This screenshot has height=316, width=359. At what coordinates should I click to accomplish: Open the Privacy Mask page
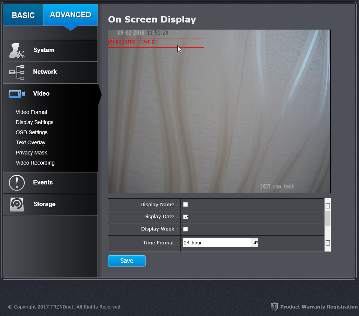32,153
